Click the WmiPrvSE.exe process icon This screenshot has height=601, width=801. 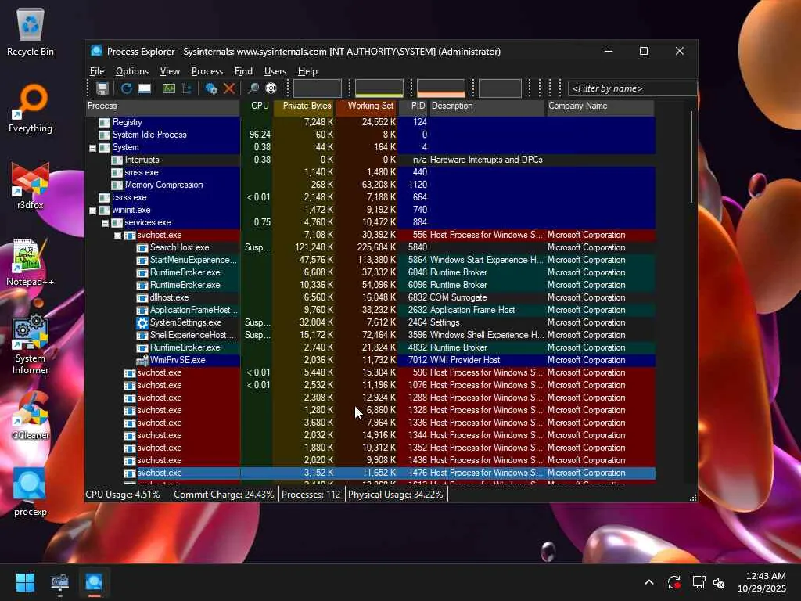142,360
